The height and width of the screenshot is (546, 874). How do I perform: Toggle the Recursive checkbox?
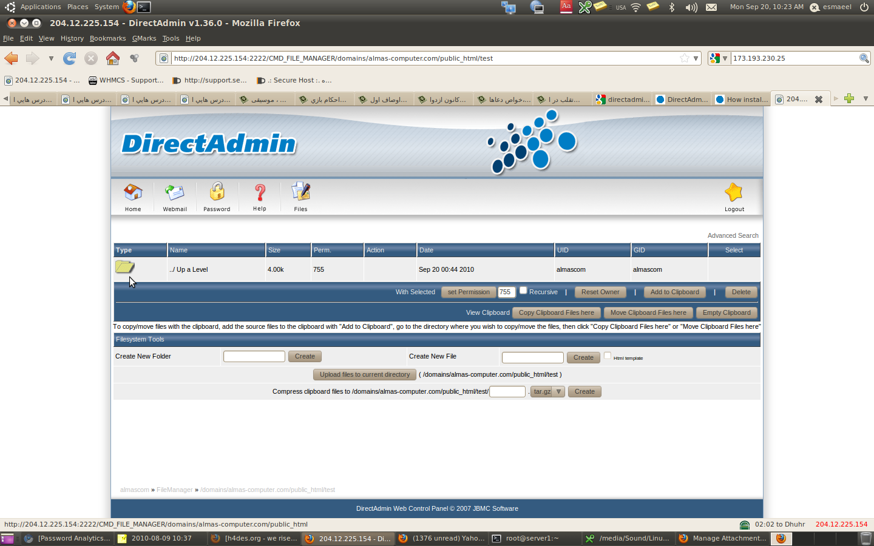point(523,290)
